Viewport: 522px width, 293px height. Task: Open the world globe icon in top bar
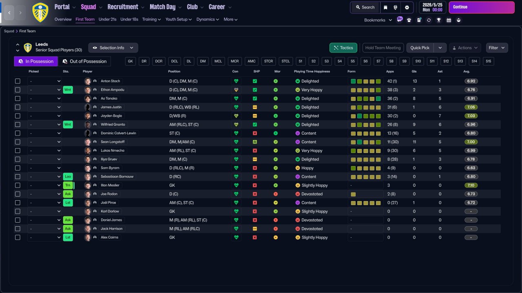[396, 7]
